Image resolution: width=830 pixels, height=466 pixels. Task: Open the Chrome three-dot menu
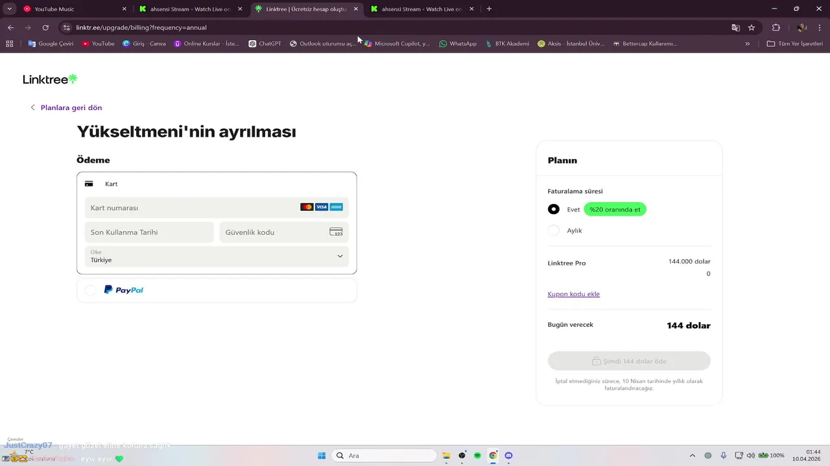click(819, 28)
